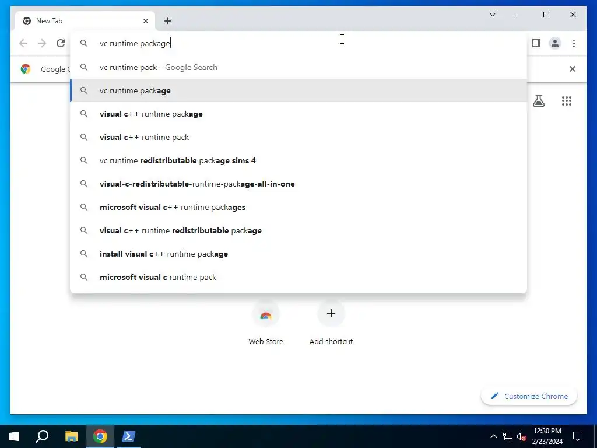Click the browser Back arrow

click(23, 43)
